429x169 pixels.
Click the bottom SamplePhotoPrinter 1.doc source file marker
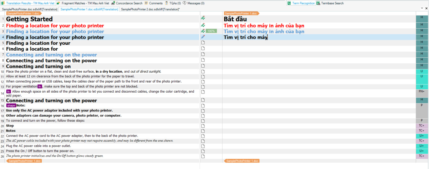coord(24,161)
